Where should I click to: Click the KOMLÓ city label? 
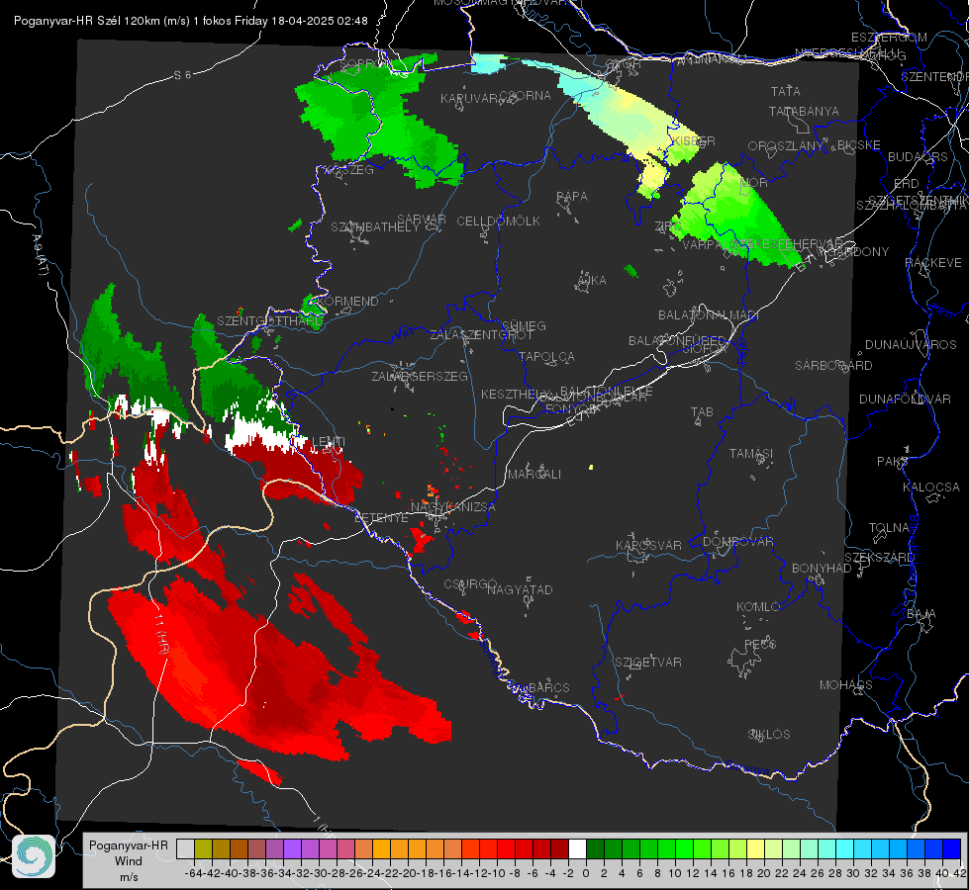[758, 607]
